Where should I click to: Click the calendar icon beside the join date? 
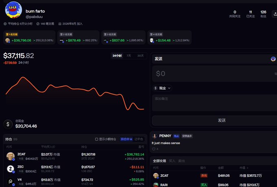click(60, 24)
